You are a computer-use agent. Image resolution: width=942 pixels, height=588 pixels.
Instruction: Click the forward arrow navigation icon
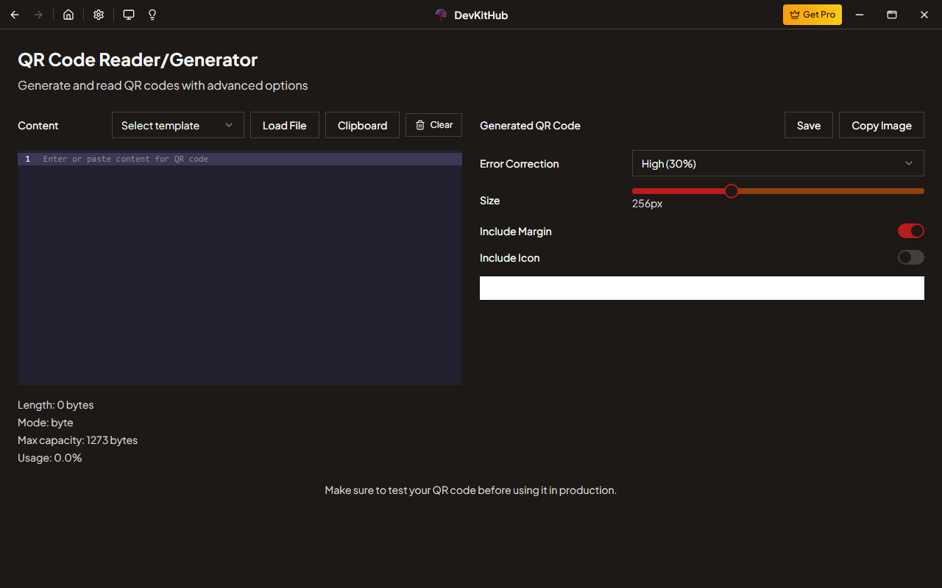coord(38,15)
